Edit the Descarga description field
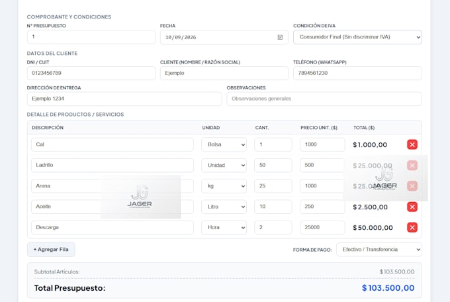This screenshot has width=450, height=302. (x=112, y=227)
